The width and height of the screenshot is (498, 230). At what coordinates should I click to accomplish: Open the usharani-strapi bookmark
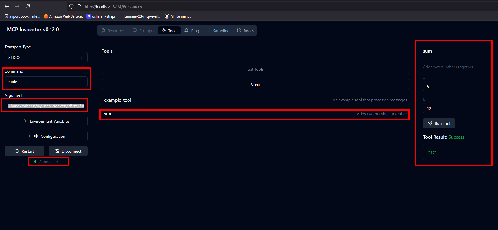(101, 16)
